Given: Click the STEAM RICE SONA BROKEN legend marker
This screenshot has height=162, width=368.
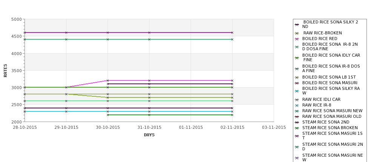Looking at the screenshot, I should pos(297,128).
